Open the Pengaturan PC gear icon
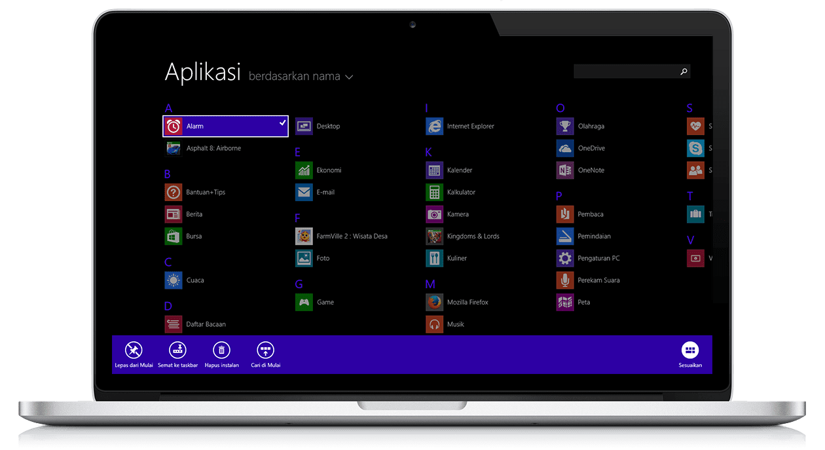 click(x=565, y=258)
